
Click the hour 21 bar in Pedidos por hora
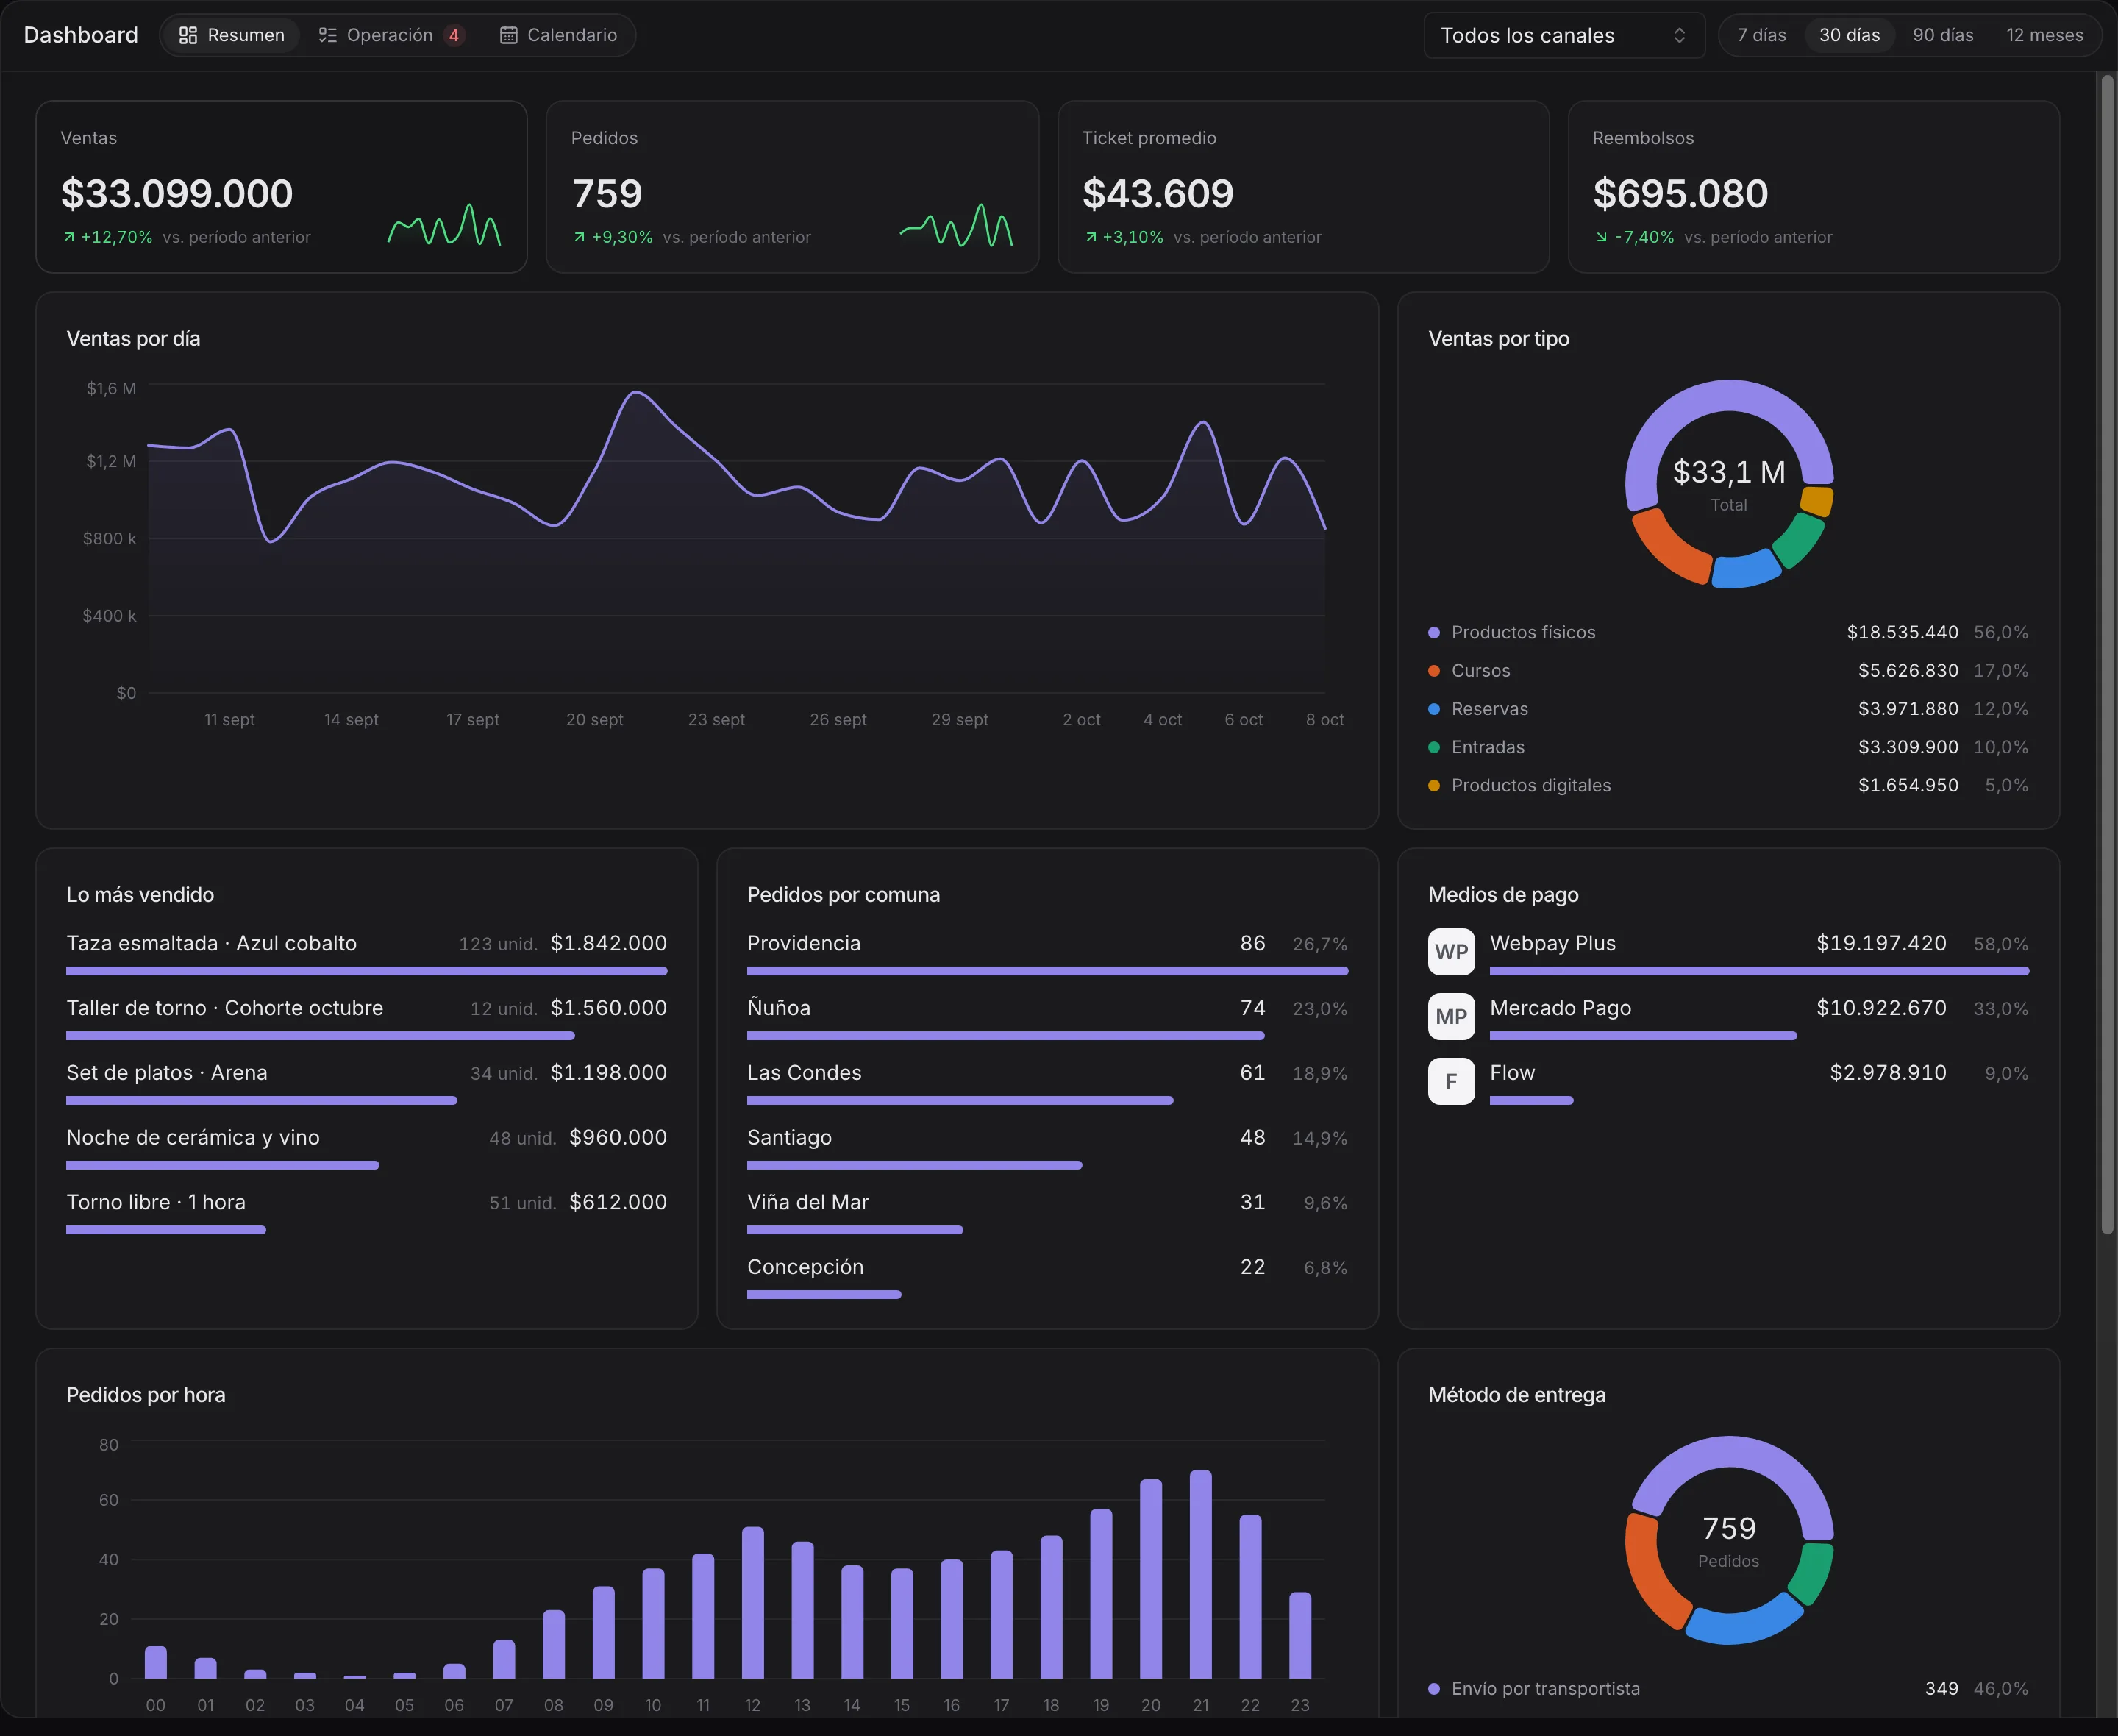pyautogui.click(x=1200, y=1574)
